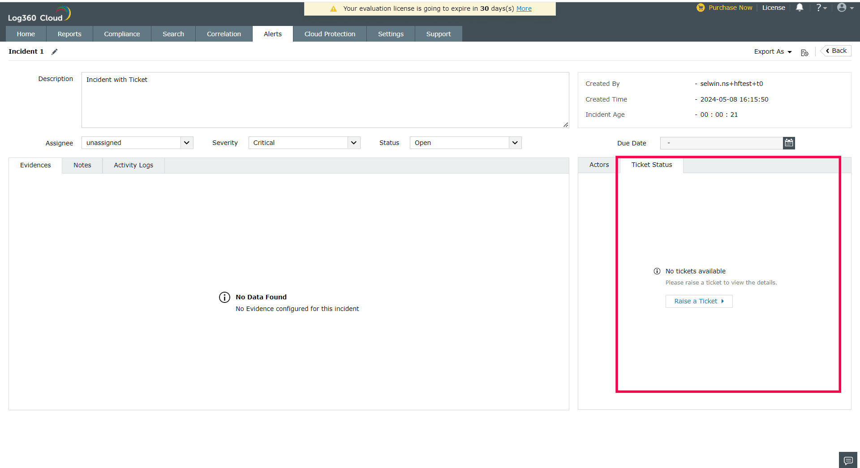Open the Due Date calendar picker
The height and width of the screenshot is (468, 860).
click(x=789, y=143)
